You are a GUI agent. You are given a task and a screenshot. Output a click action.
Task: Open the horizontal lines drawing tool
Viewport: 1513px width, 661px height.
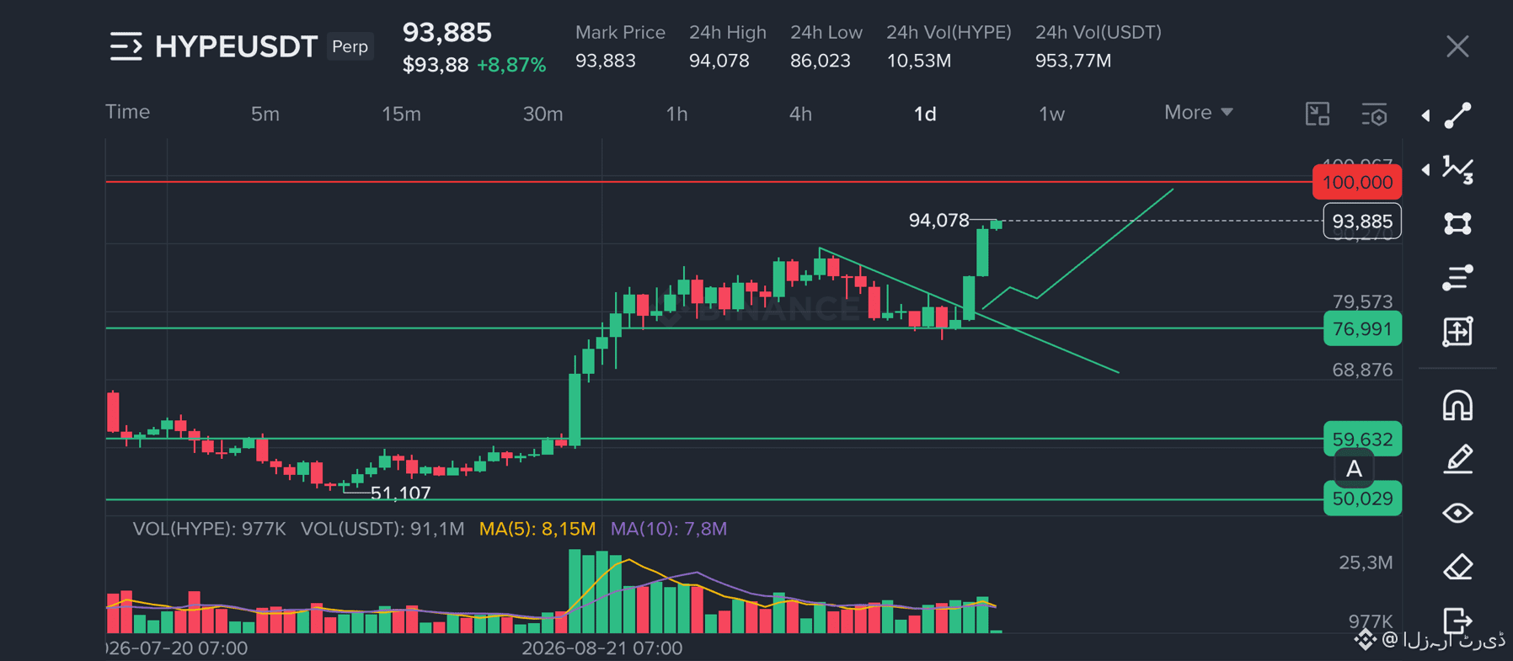[x=1457, y=277]
